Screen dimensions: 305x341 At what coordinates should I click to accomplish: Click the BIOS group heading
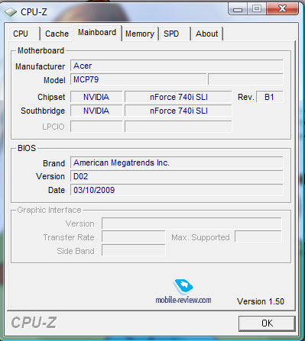tap(27, 148)
